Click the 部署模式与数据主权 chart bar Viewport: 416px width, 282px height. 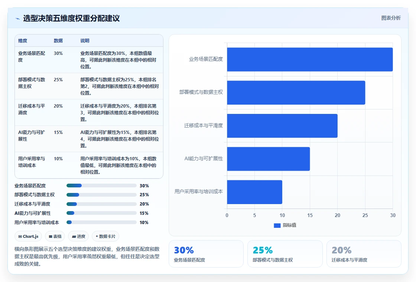[x=296, y=92]
